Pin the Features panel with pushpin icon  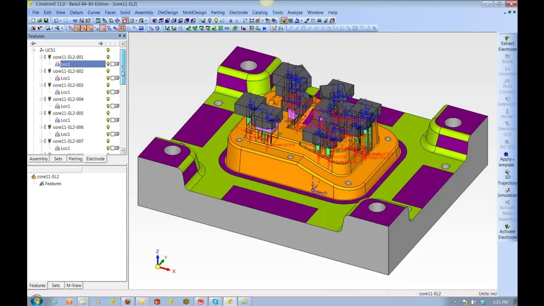click(119, 36)
